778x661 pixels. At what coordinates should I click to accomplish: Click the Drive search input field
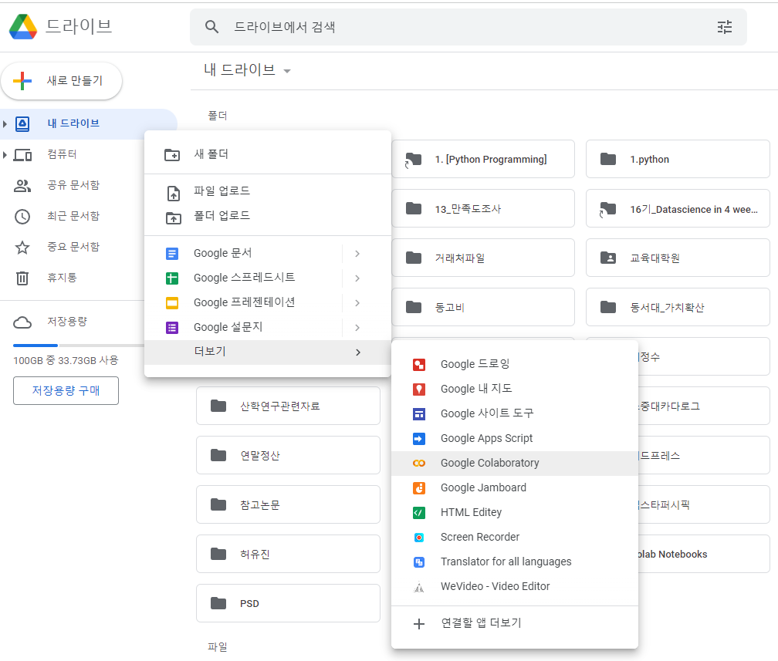coord(468,27)
